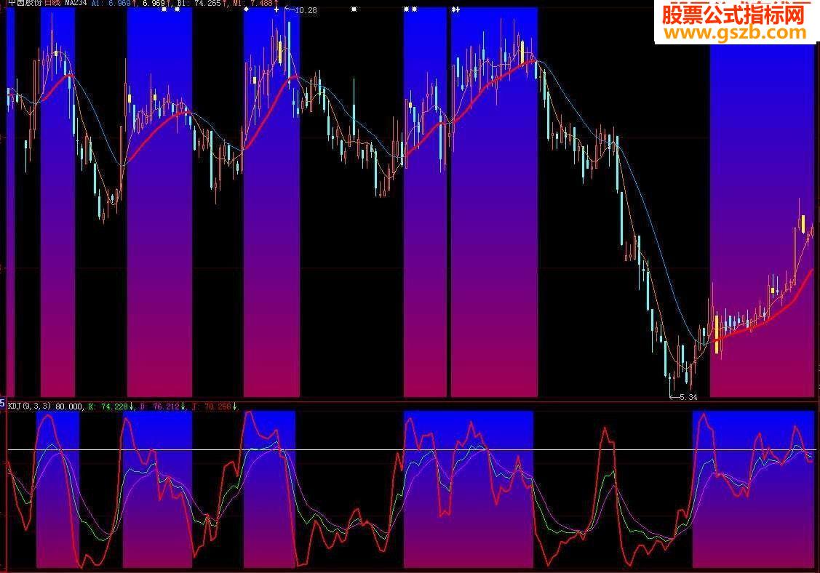Click the white 80 horizontal line in KDJ

pos(412,449)
